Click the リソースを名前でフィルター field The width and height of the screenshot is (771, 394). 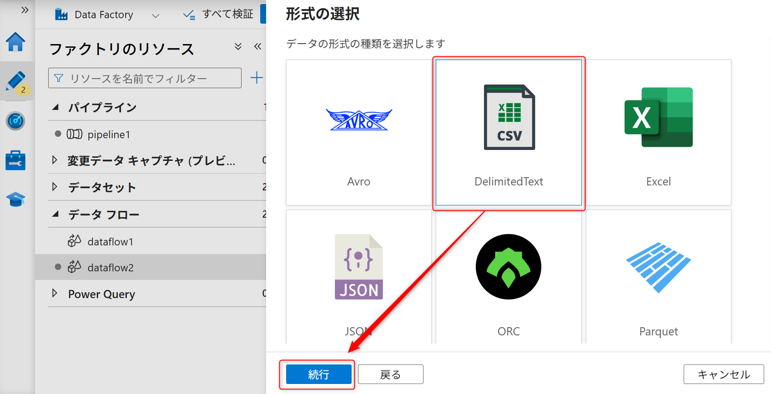145,78
